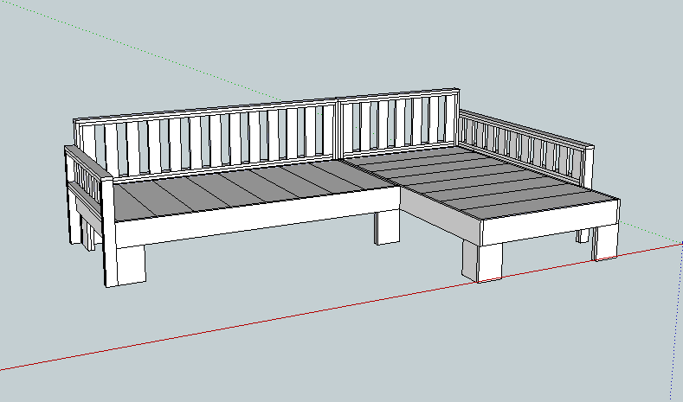Click the long front apron board
Image resolution: width=683 pixels, height=402 pixels.
(x=257, y=218)
